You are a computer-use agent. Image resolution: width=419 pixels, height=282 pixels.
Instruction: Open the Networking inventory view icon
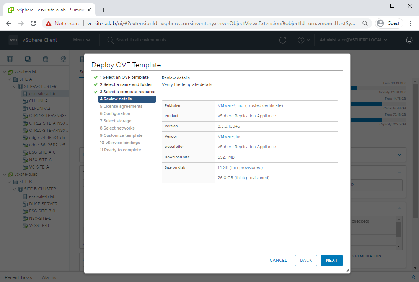coord(64,59)
